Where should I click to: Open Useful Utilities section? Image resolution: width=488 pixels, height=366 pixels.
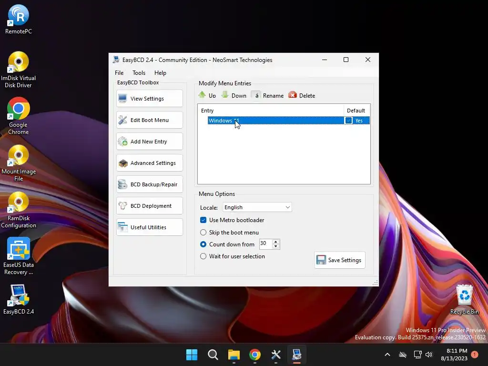click(x=149, y=227)
